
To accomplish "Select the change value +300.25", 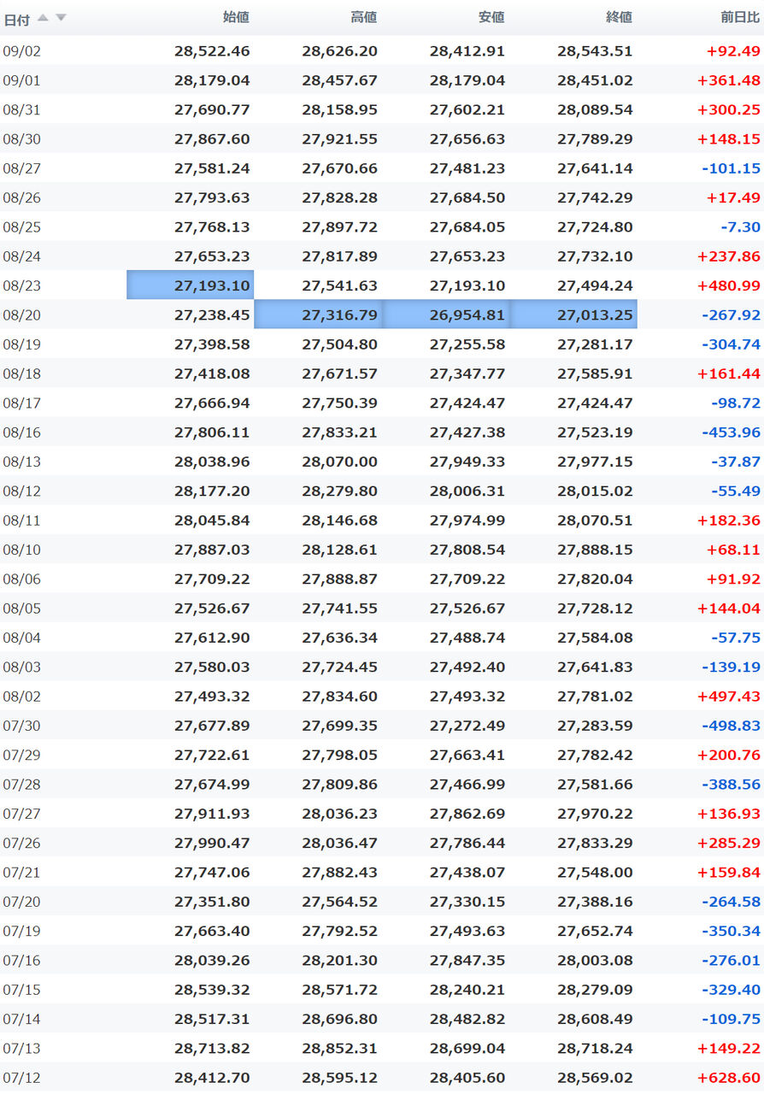I will click(729, 109).
